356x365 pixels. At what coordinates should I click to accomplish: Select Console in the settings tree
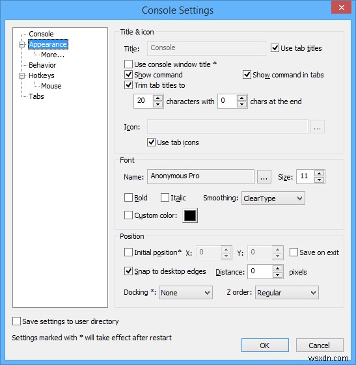coord(41,34)
